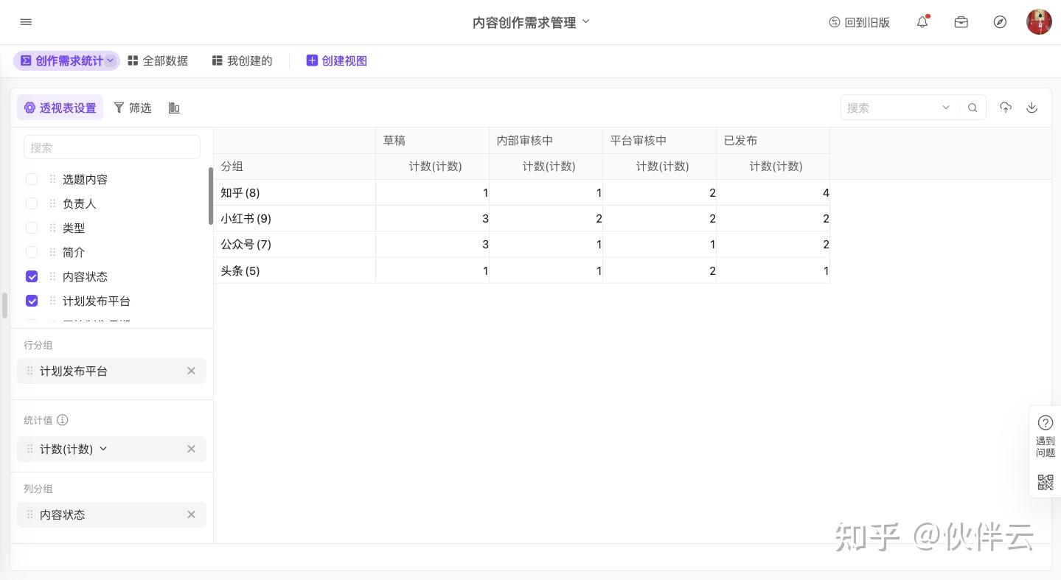
Task: Focus the top-right 搜索 field
Action: click(890, 108)
